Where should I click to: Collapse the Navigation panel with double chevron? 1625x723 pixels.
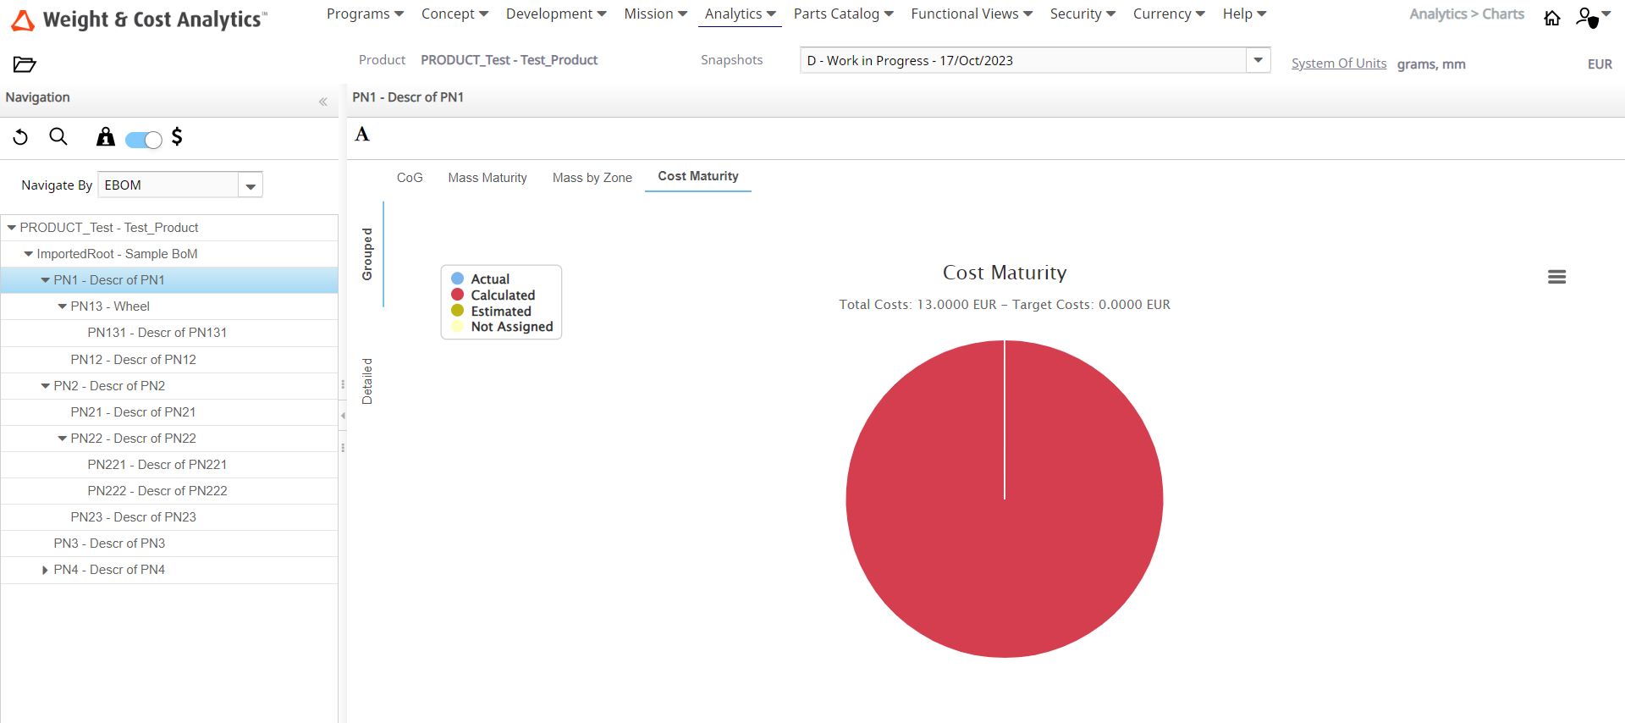[322, 102]
